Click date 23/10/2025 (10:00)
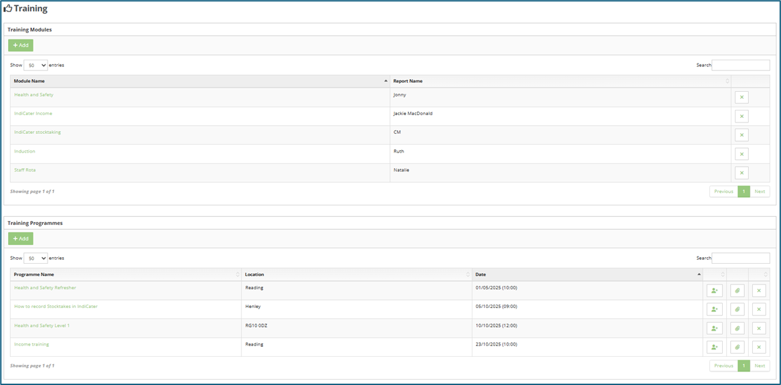781x385 pixels. pyautogui.click(x=497, y=345)
